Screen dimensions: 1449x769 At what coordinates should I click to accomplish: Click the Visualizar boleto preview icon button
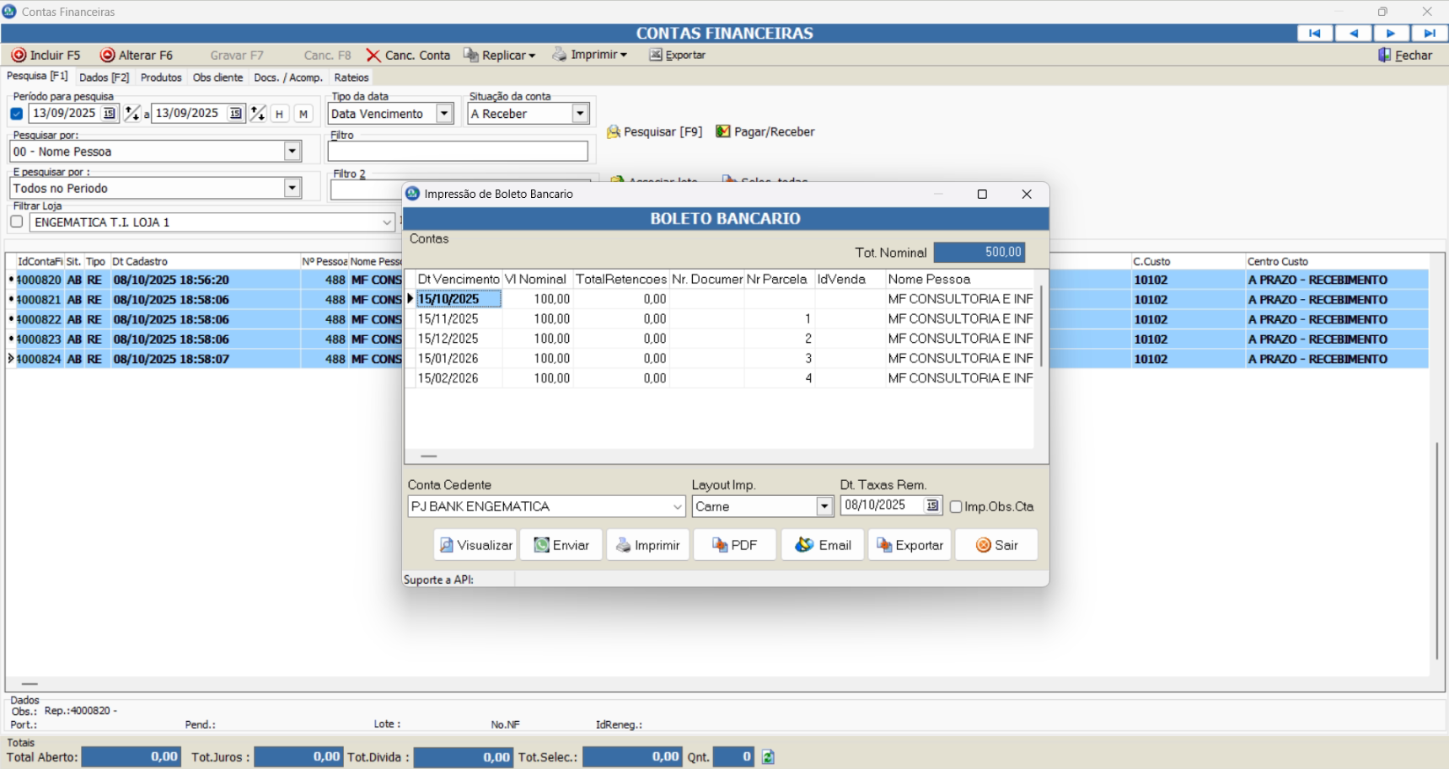click(475, 545)
